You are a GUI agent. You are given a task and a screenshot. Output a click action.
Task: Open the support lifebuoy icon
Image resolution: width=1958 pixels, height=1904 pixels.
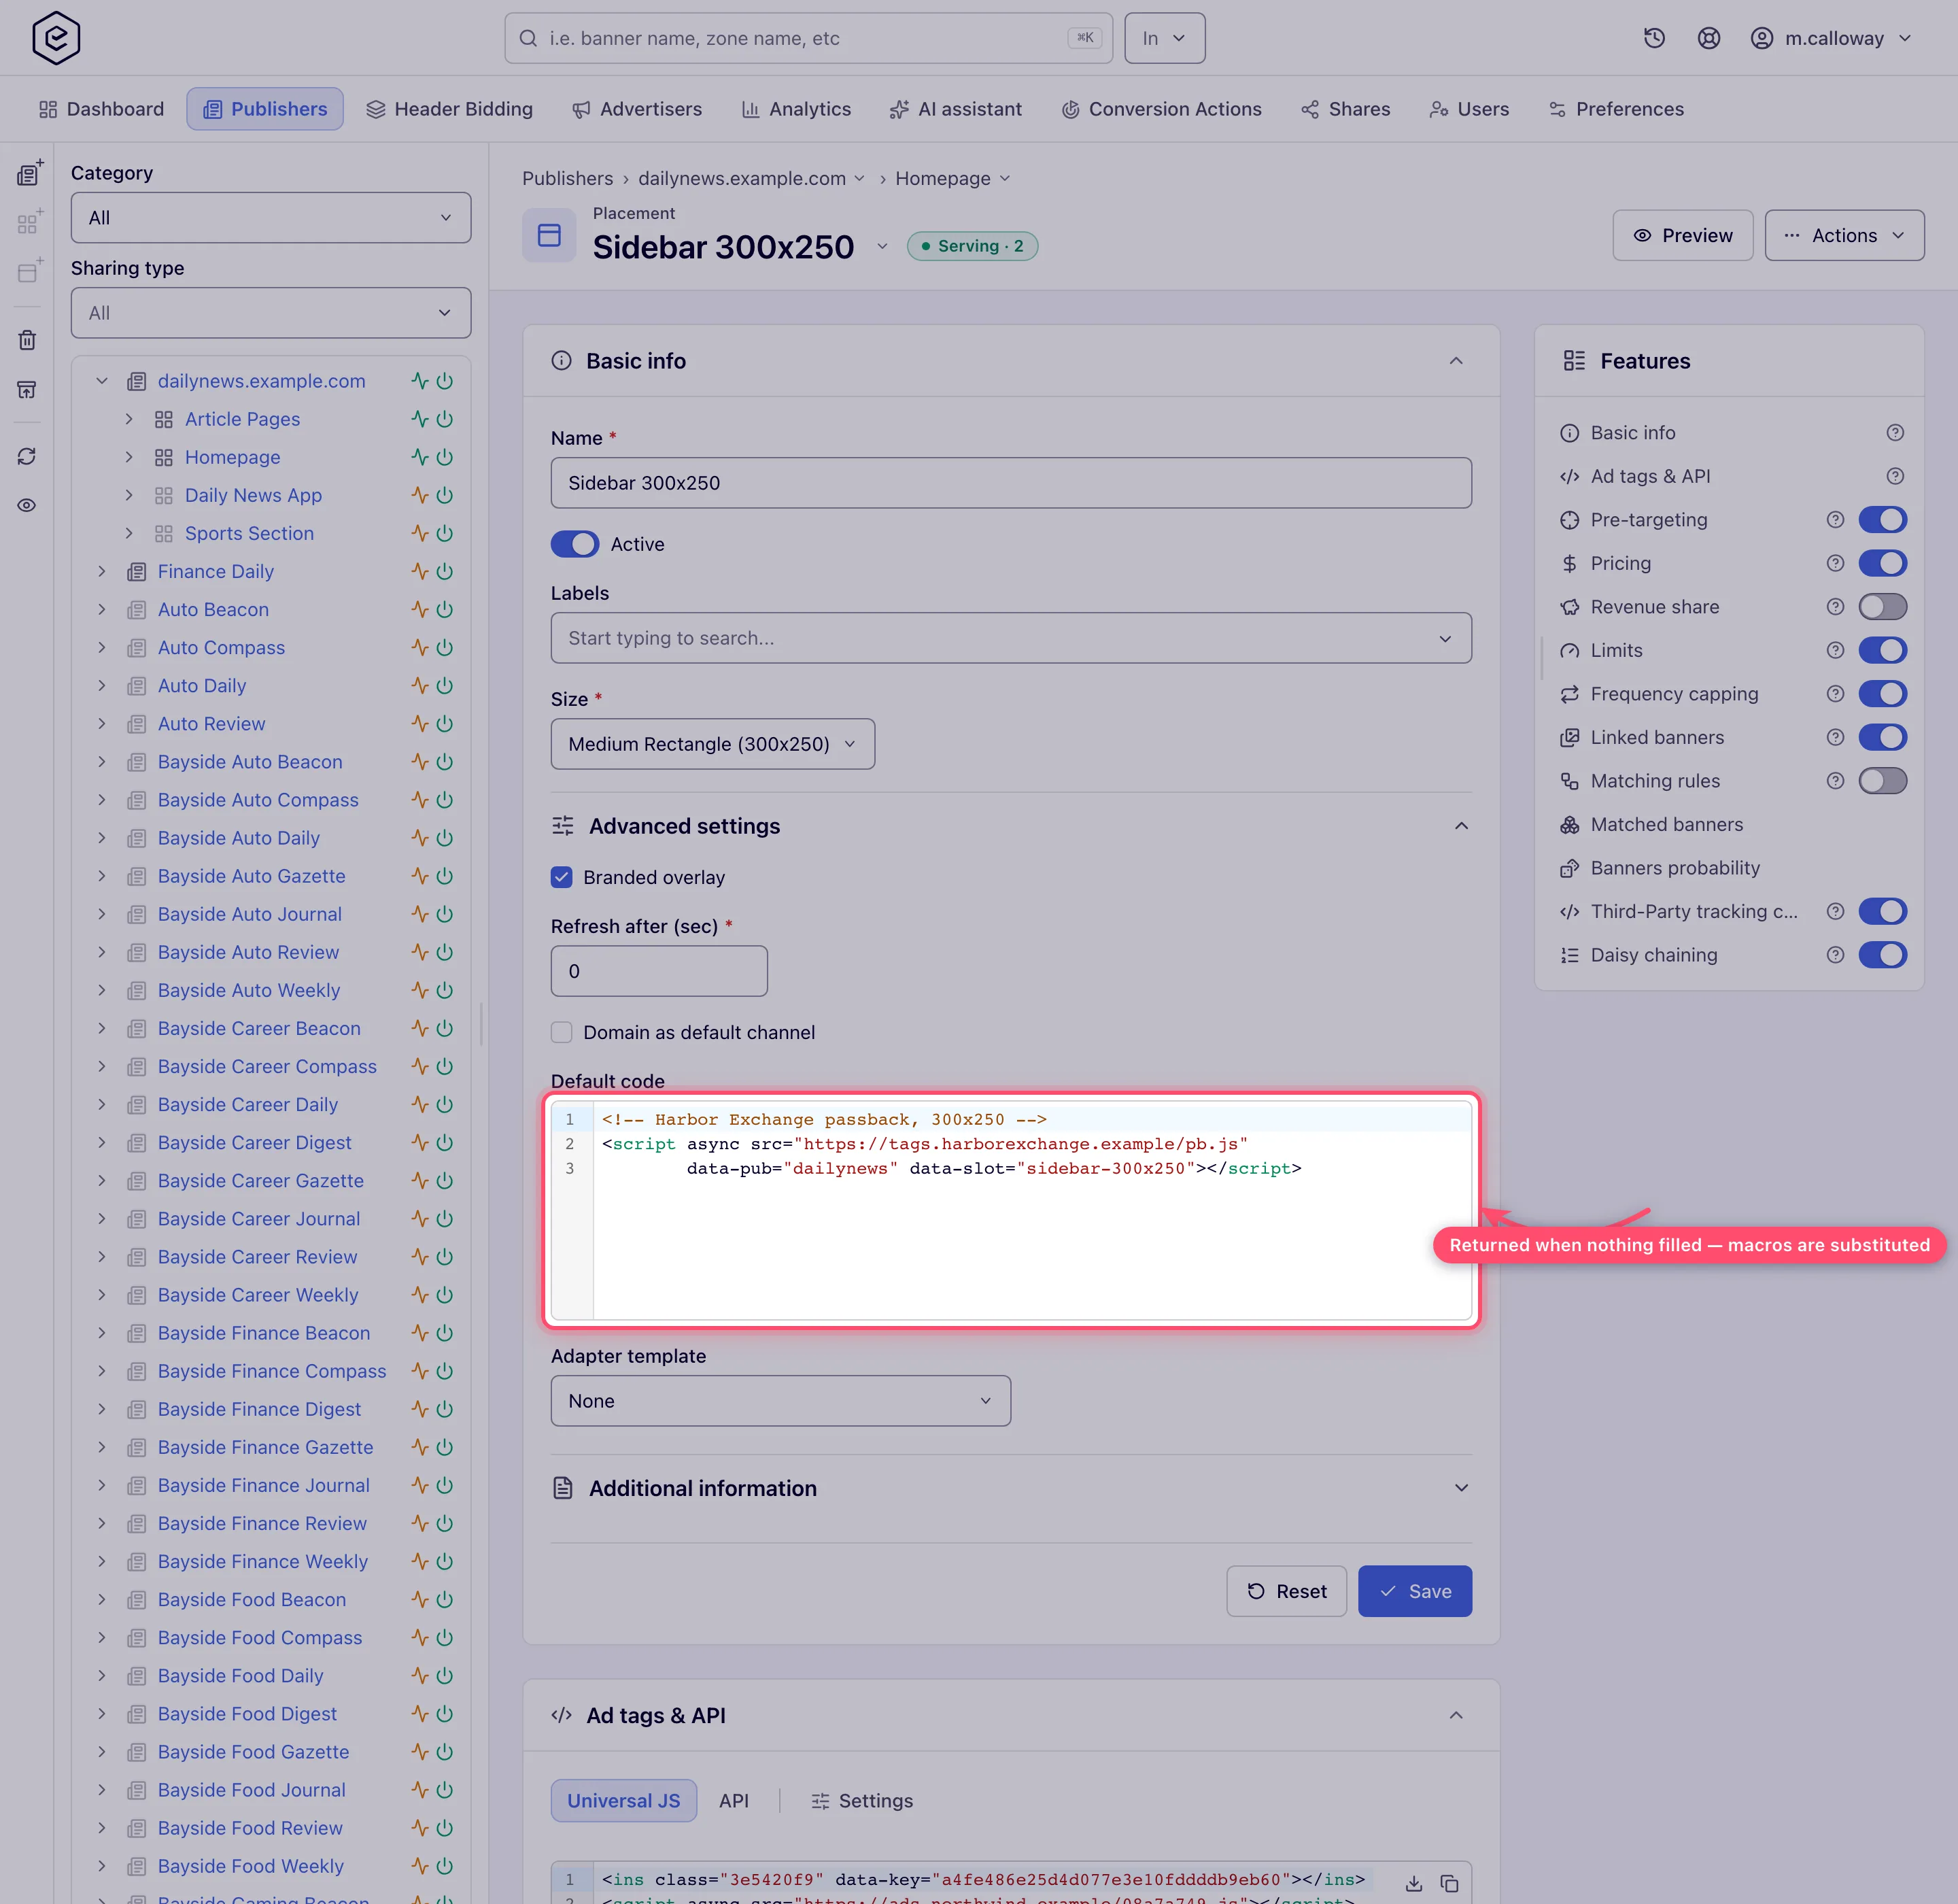1709,38
